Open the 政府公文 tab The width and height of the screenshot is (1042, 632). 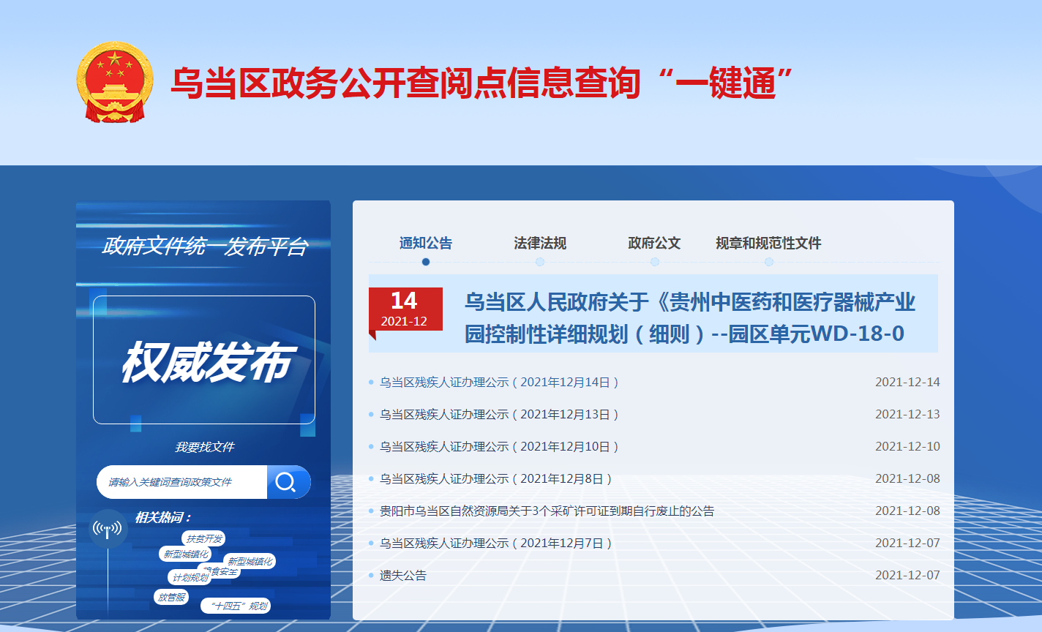pyautogui.click(x=654, y=243)
